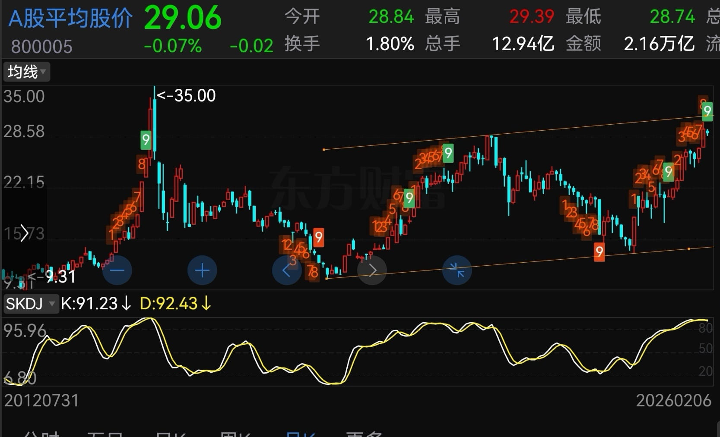Shift the chart right with grey arrow
720x437 pixels.
coord(372,270)
